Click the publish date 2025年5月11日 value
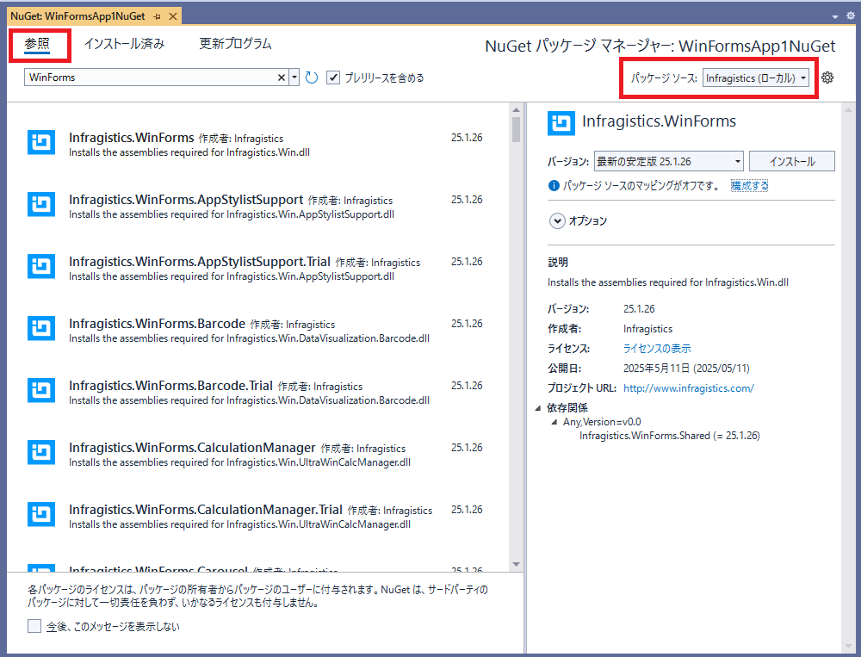This screenshot has width=861, height=657. click(686, 368)
